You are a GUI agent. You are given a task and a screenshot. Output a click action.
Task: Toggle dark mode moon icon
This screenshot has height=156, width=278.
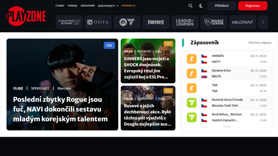pos(201,6)
